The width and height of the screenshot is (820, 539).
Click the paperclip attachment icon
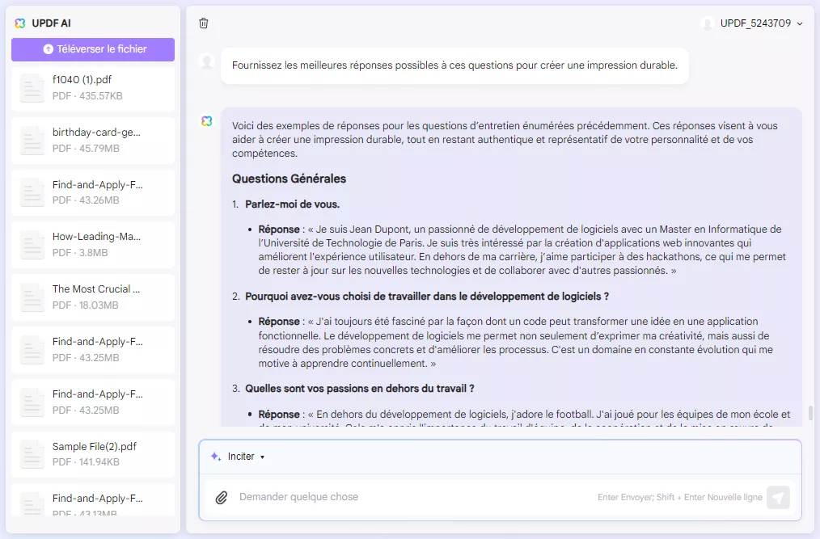tap(222, 497)
